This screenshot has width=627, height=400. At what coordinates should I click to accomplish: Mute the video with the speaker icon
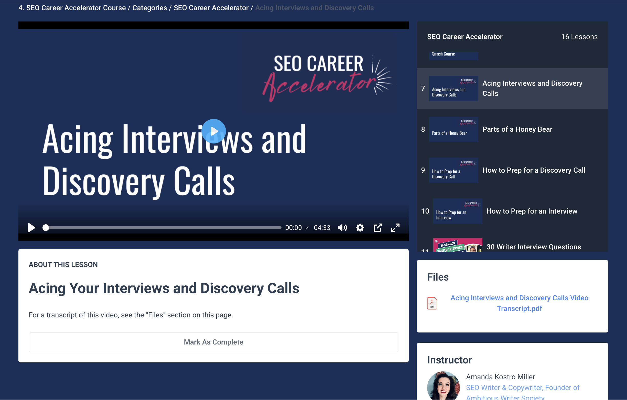(x=342, y=228)
